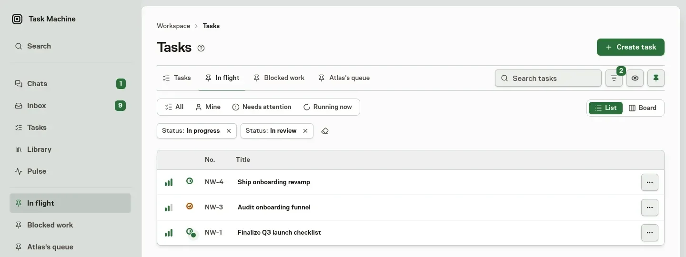The height and width of the screenshot is (257, 686).
Task: Clear all filters with eraser icon
Action: tap(325, 131)
